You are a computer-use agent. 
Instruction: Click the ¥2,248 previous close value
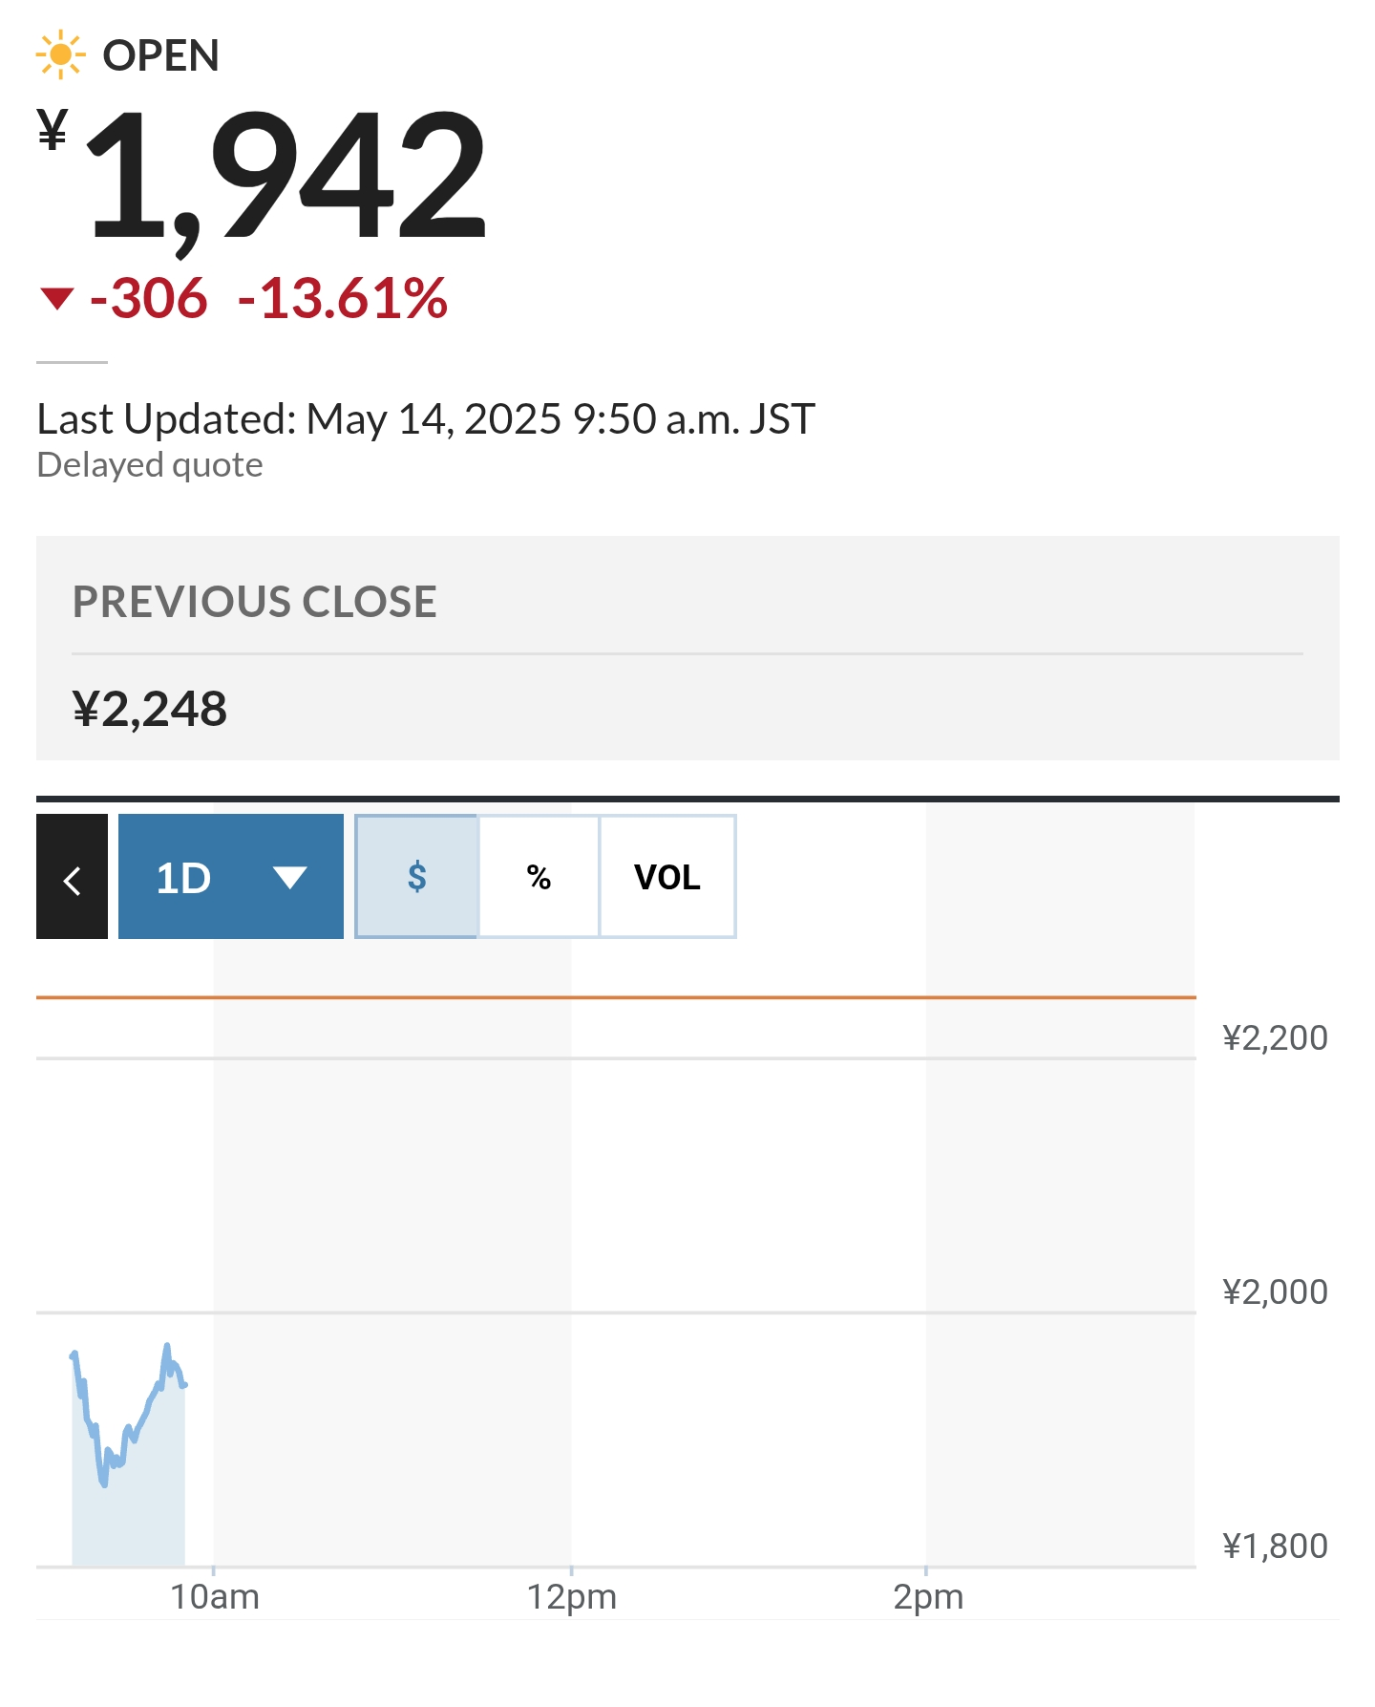click(150, 709)
